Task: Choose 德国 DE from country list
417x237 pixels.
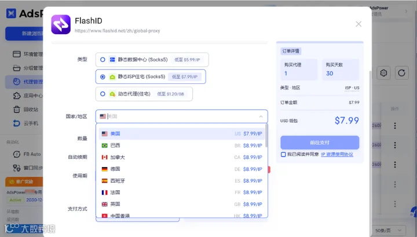Action: click(182, 169)
